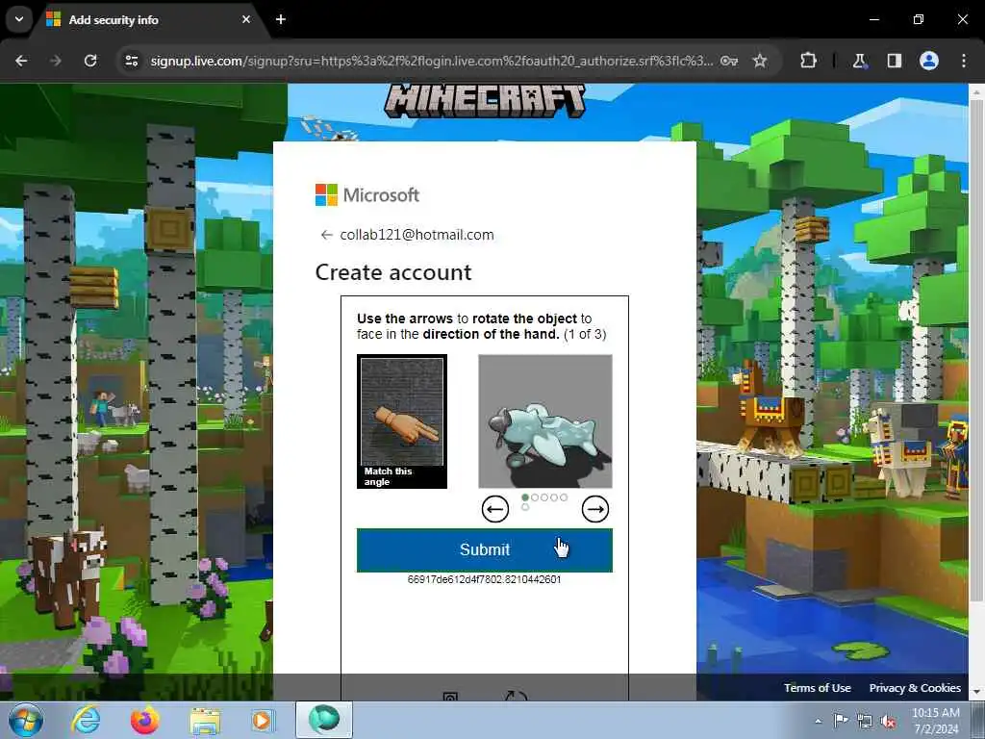This screenshot has height=739, width=985.
Task: Click the browser Forward button
Action: (x=56, y=61)
